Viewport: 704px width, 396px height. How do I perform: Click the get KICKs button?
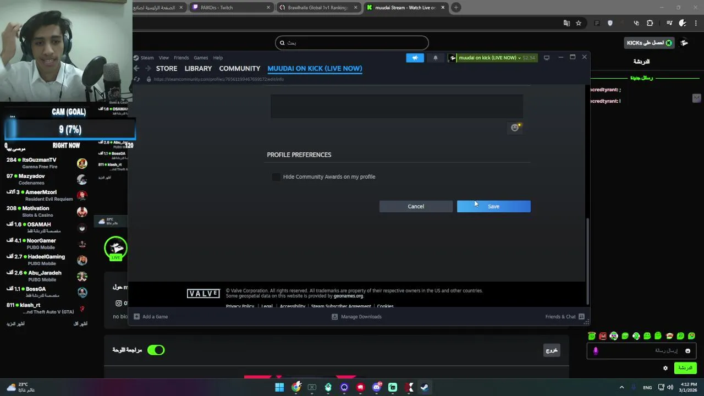point(649,43)
